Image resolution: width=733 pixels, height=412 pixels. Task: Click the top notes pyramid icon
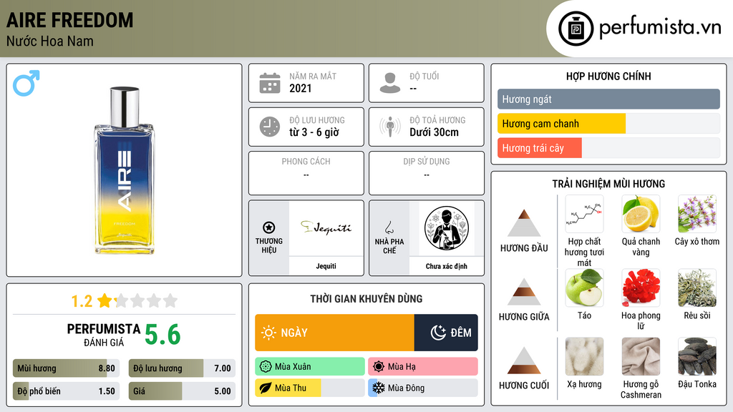tap(524, 223)
